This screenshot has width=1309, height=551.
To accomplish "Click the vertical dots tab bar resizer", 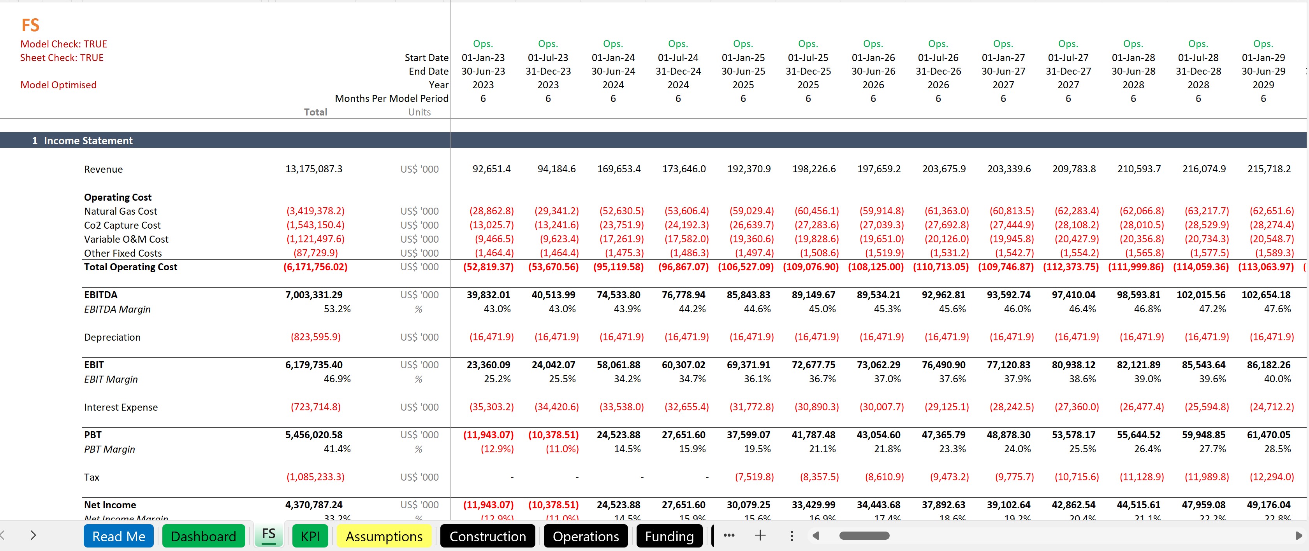I will point(791,536).
